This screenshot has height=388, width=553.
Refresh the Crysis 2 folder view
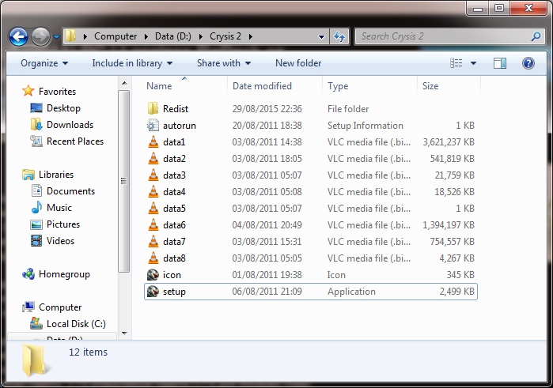pos(339,36)
